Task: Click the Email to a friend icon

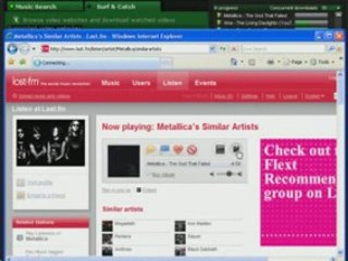Action: (21, 195)
